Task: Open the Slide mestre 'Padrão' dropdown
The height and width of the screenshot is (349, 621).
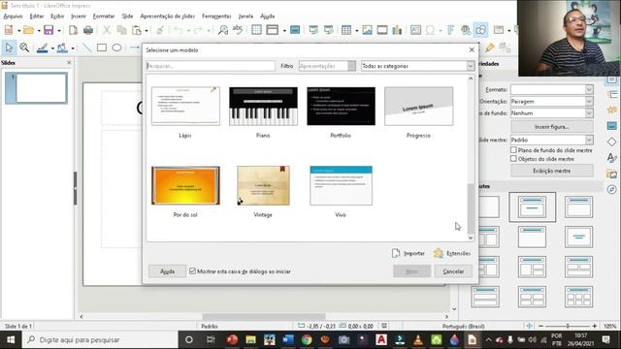Action: point(552,140)
